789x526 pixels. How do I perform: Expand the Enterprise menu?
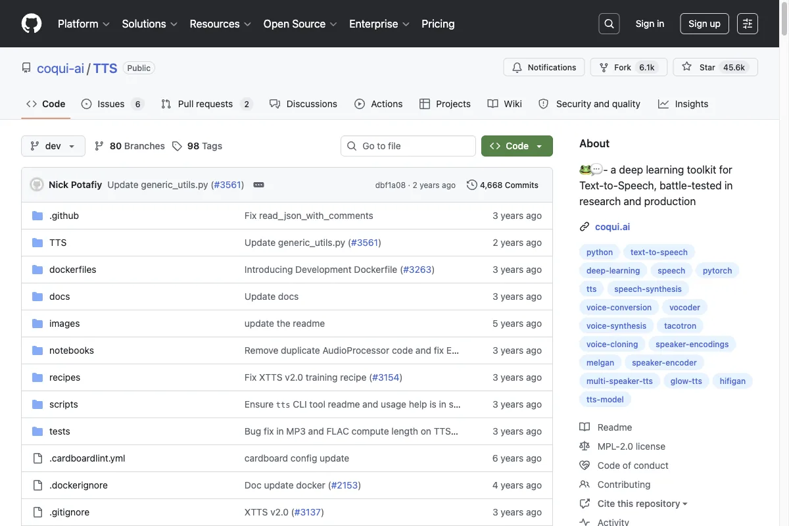pos(379,24)
